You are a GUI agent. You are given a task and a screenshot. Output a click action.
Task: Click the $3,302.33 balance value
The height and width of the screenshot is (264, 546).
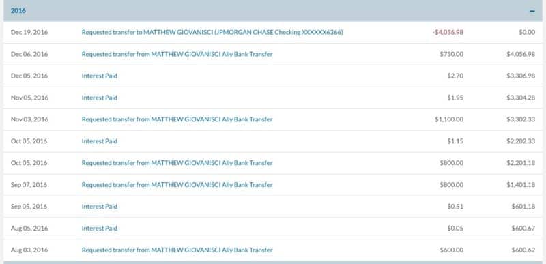(521, 119)
